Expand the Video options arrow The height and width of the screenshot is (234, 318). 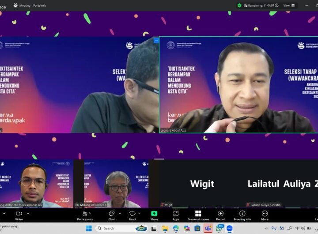[28, 214]
